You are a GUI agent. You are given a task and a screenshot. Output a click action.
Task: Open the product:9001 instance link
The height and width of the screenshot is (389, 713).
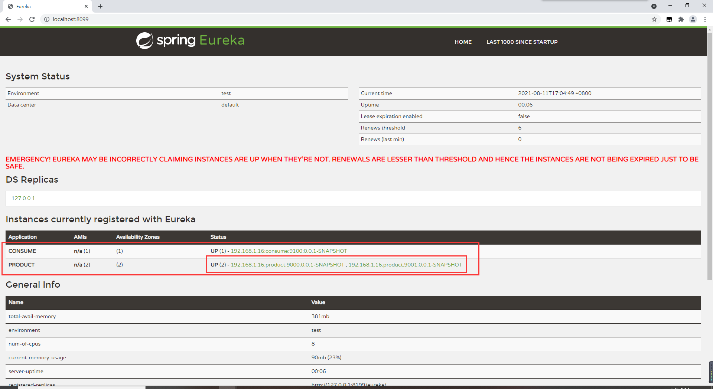[x=405, y=265]
